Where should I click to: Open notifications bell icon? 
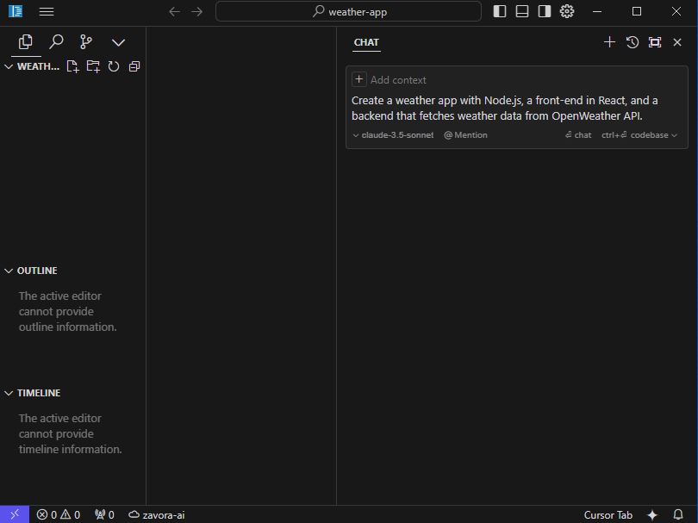tap(678, 515)
